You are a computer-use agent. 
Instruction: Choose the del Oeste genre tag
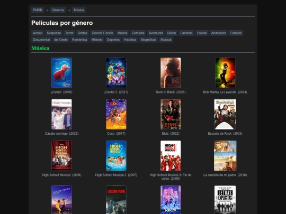point(61,40)
